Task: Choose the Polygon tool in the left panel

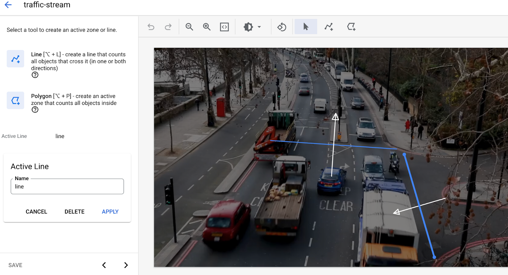Action: pos(15,100)
